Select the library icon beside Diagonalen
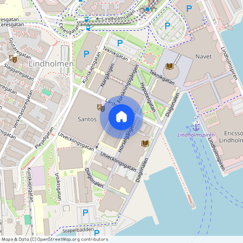243x243 pixels. pos(145,144)
